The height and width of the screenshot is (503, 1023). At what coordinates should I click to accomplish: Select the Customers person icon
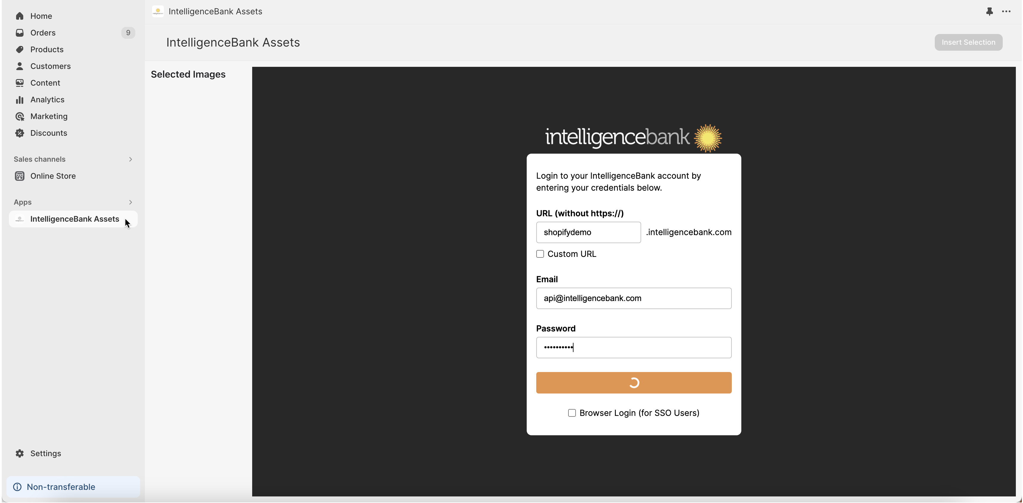(19, 66)
